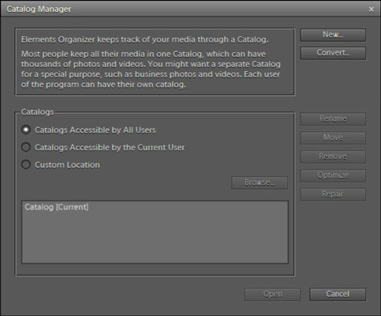Image resolution: width=381 pixels, height=316 pixels.
Task: Open the Convert... catalog dialog
Action: click(x=333, y=53)
